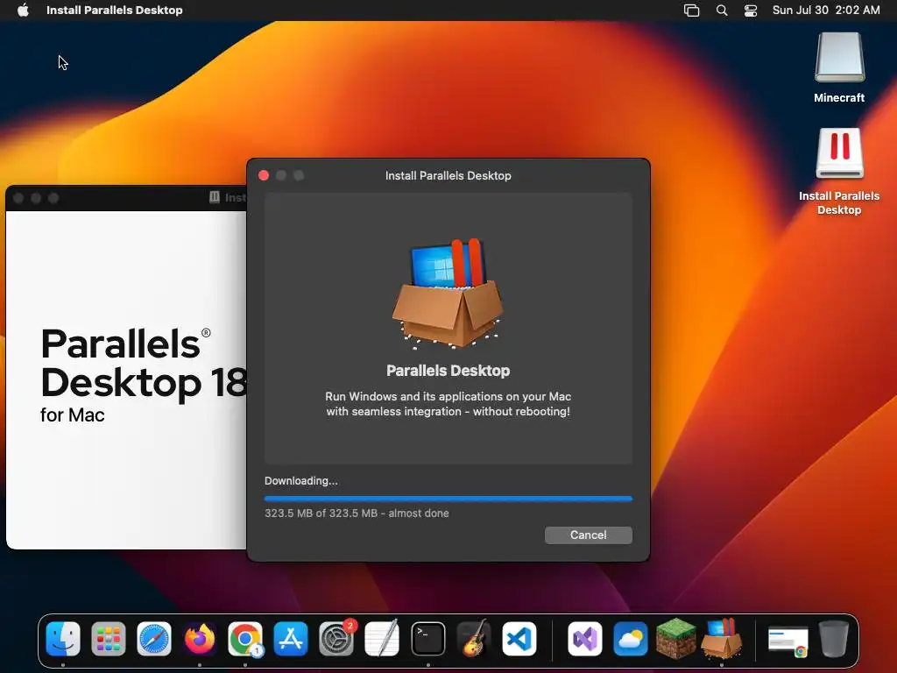Click the date and time in menu bar
This screenshot has width=897, height=673.
(826, 10)
